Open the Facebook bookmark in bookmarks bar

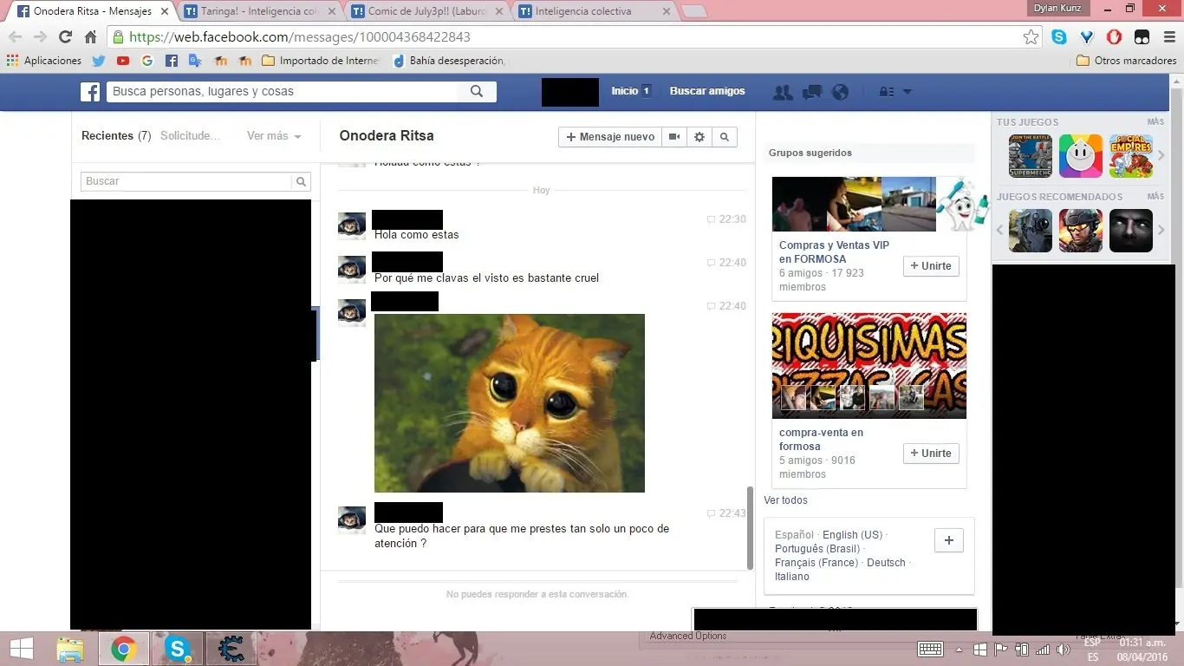[x=172, y=61]
